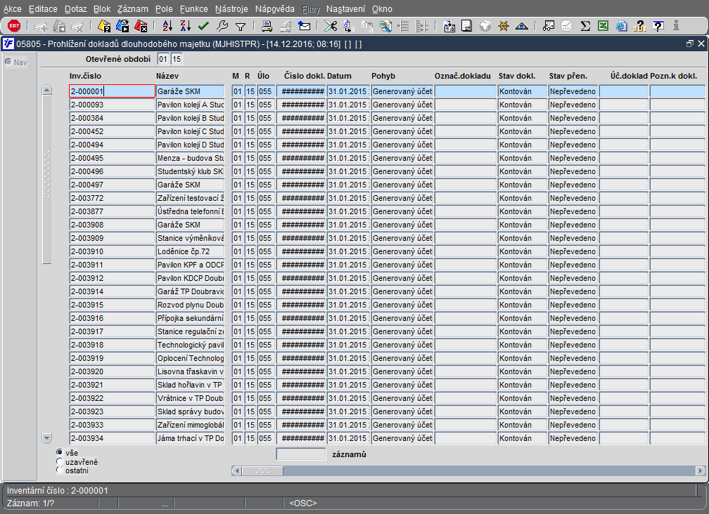The height and width of the screenshot is (514, 709).
Task: Open the Akce menu
Action: point(12,9)
